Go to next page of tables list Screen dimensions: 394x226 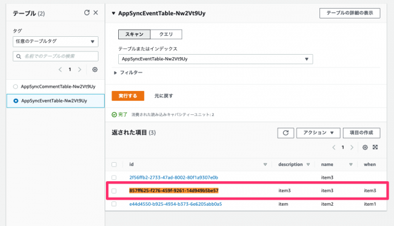[79, 69]
